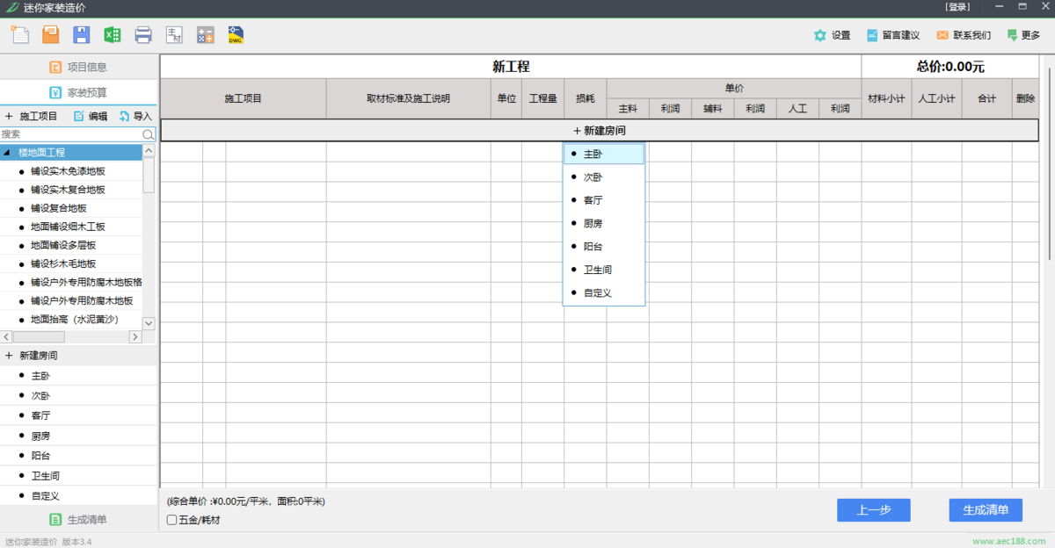The height and width of the screenshot is (548, 1055).
Task: Open the 主材 materials icon
Action: pos(174,35)
